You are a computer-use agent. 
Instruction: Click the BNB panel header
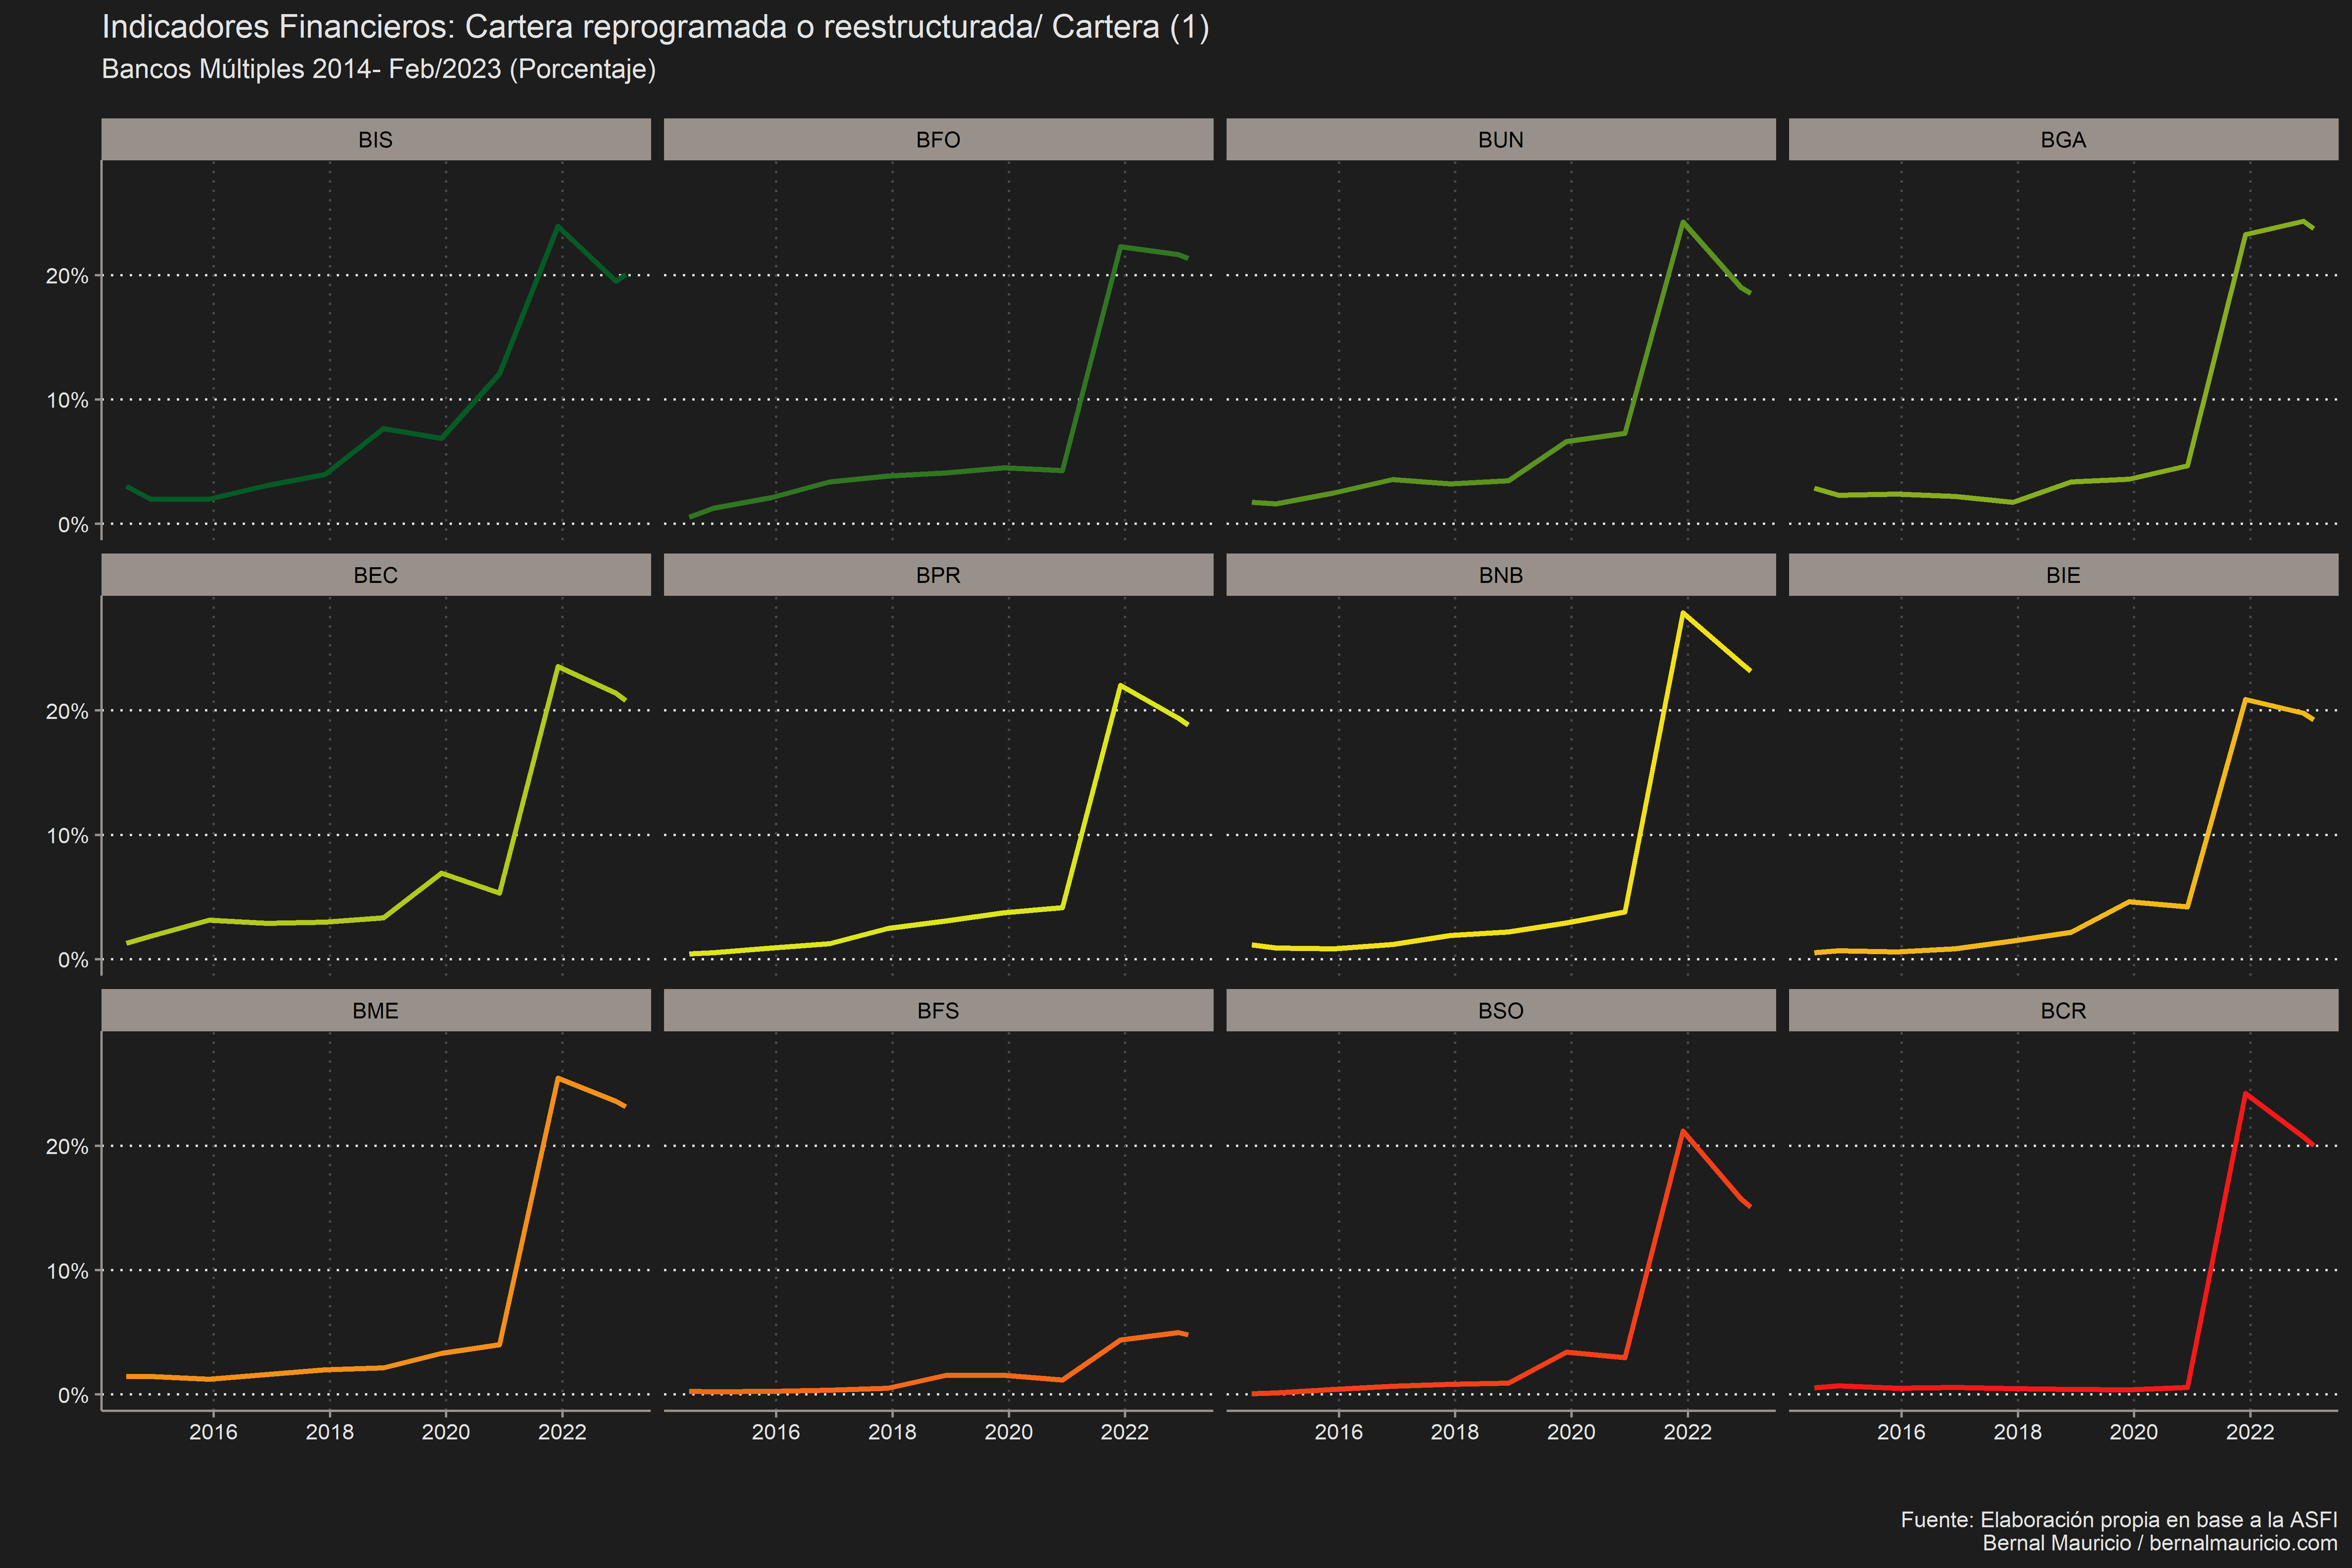(x=1501, y=575)
